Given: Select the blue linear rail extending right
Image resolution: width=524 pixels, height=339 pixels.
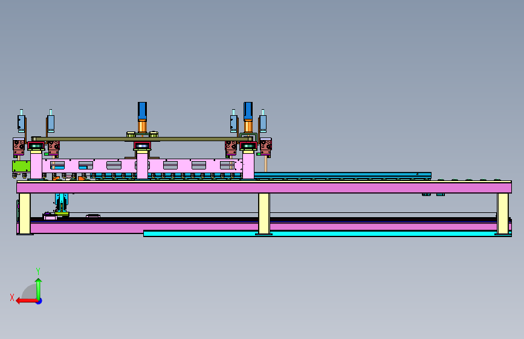Looking at the screenshot, I should (x=343, y=175).
